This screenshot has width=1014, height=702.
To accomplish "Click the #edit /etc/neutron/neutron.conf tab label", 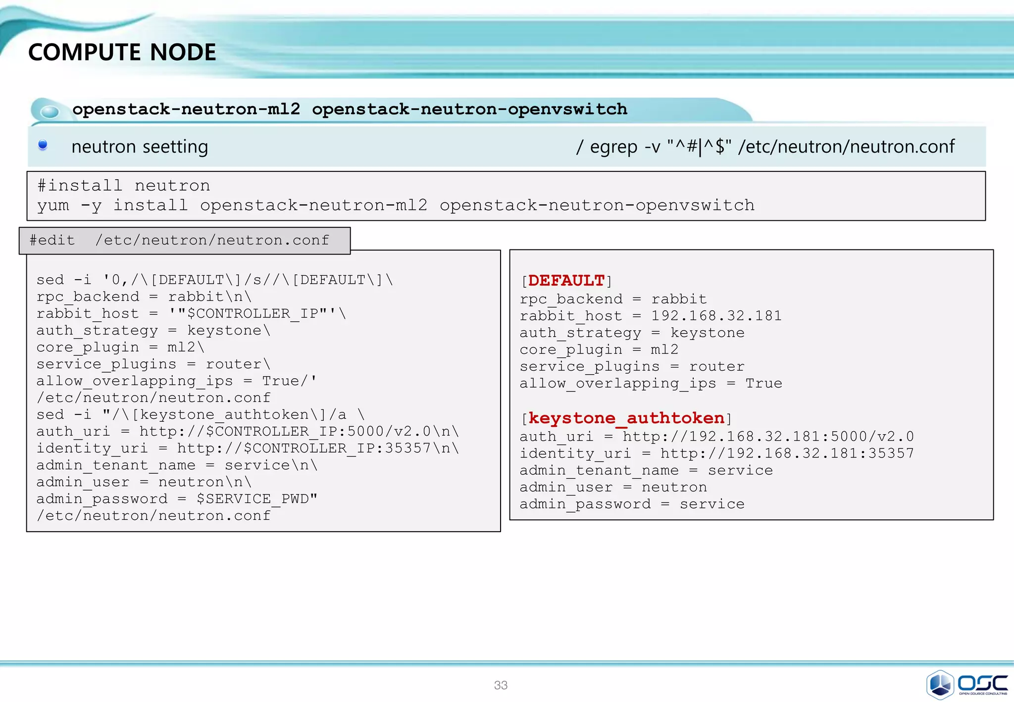I will pos(179,241).
